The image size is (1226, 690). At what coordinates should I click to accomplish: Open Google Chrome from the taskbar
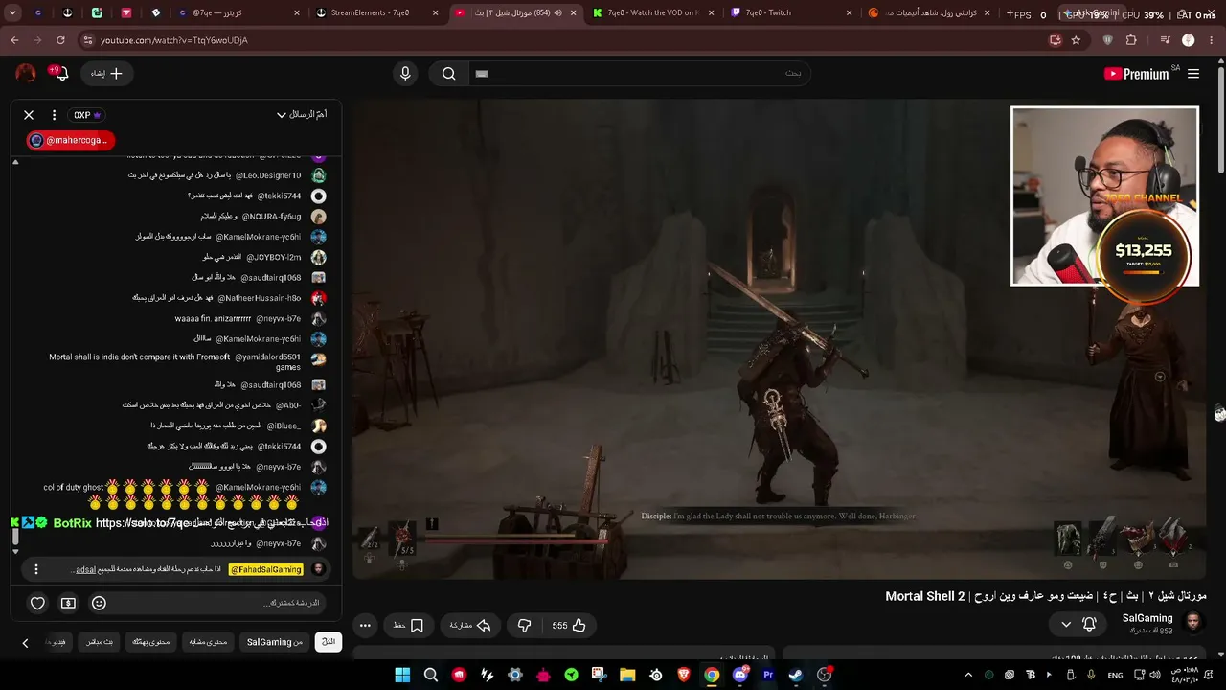[712, 675]
